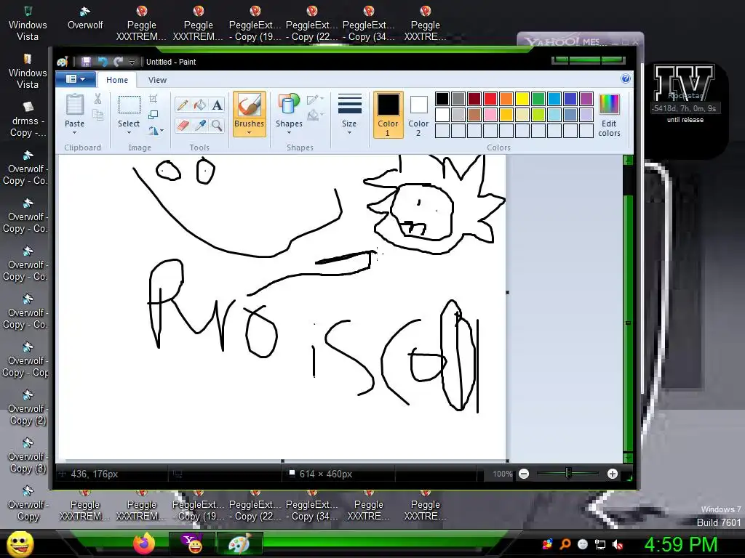Pick the purple color swatch
The image size is (745, 558).
(x=586, y=98)
